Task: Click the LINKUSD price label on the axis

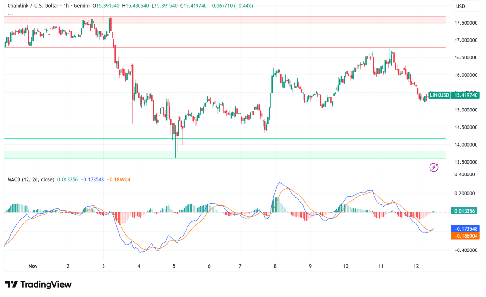Action: pyautogui.click(x=439, y=95)
